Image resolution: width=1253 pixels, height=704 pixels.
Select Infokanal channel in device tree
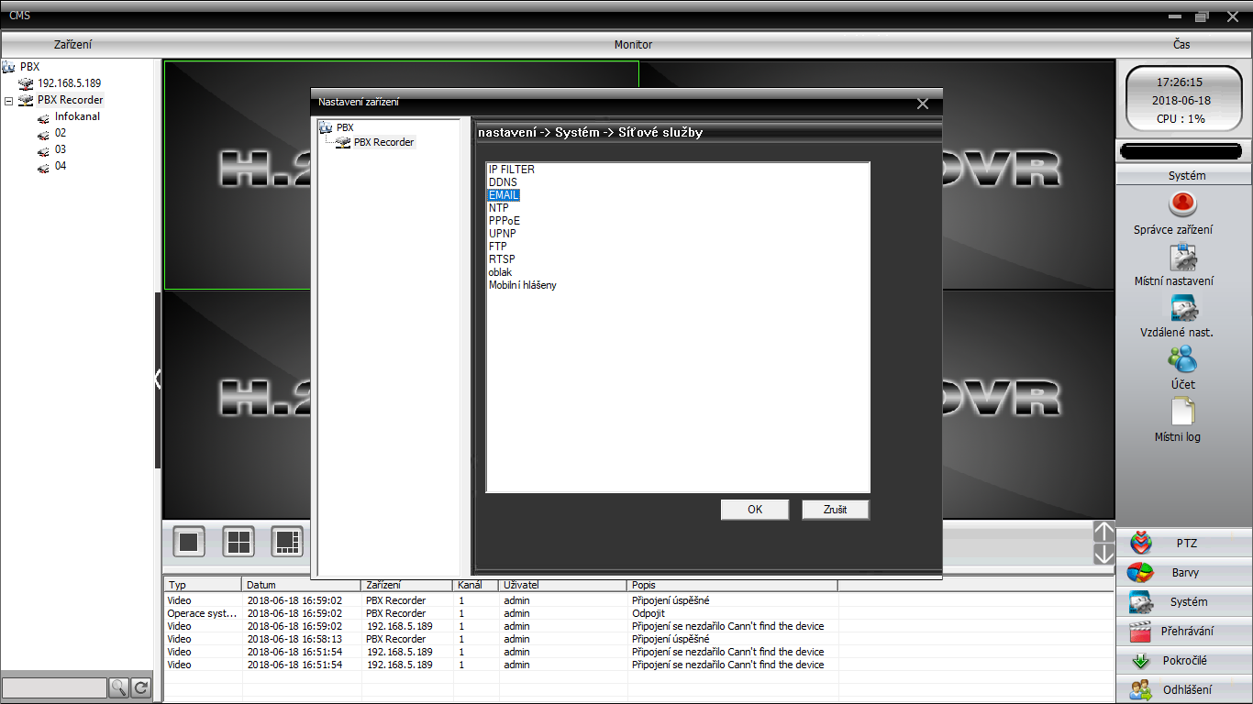(77, 116)
